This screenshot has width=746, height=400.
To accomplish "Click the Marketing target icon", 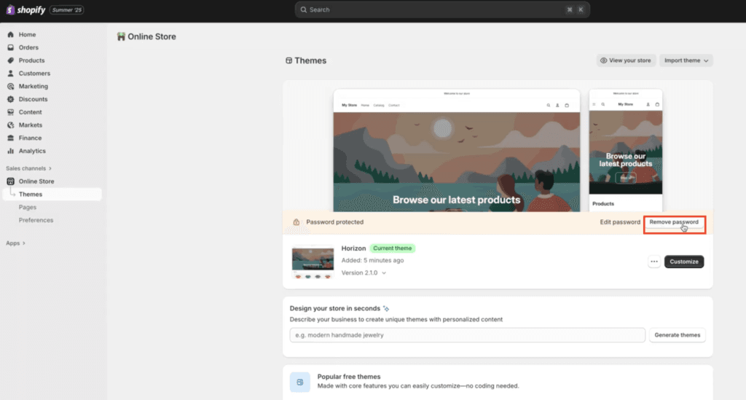I will coord(10,86).
